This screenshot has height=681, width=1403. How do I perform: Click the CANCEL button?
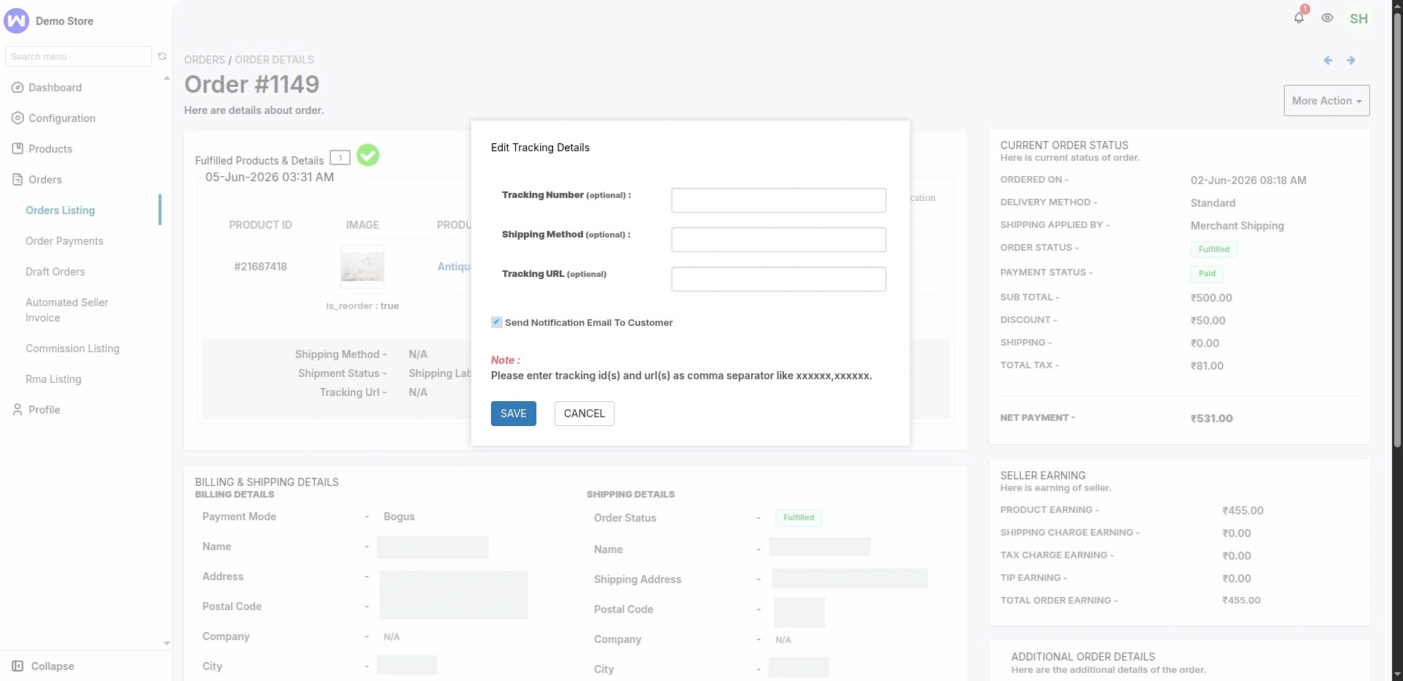click(585, 414)
